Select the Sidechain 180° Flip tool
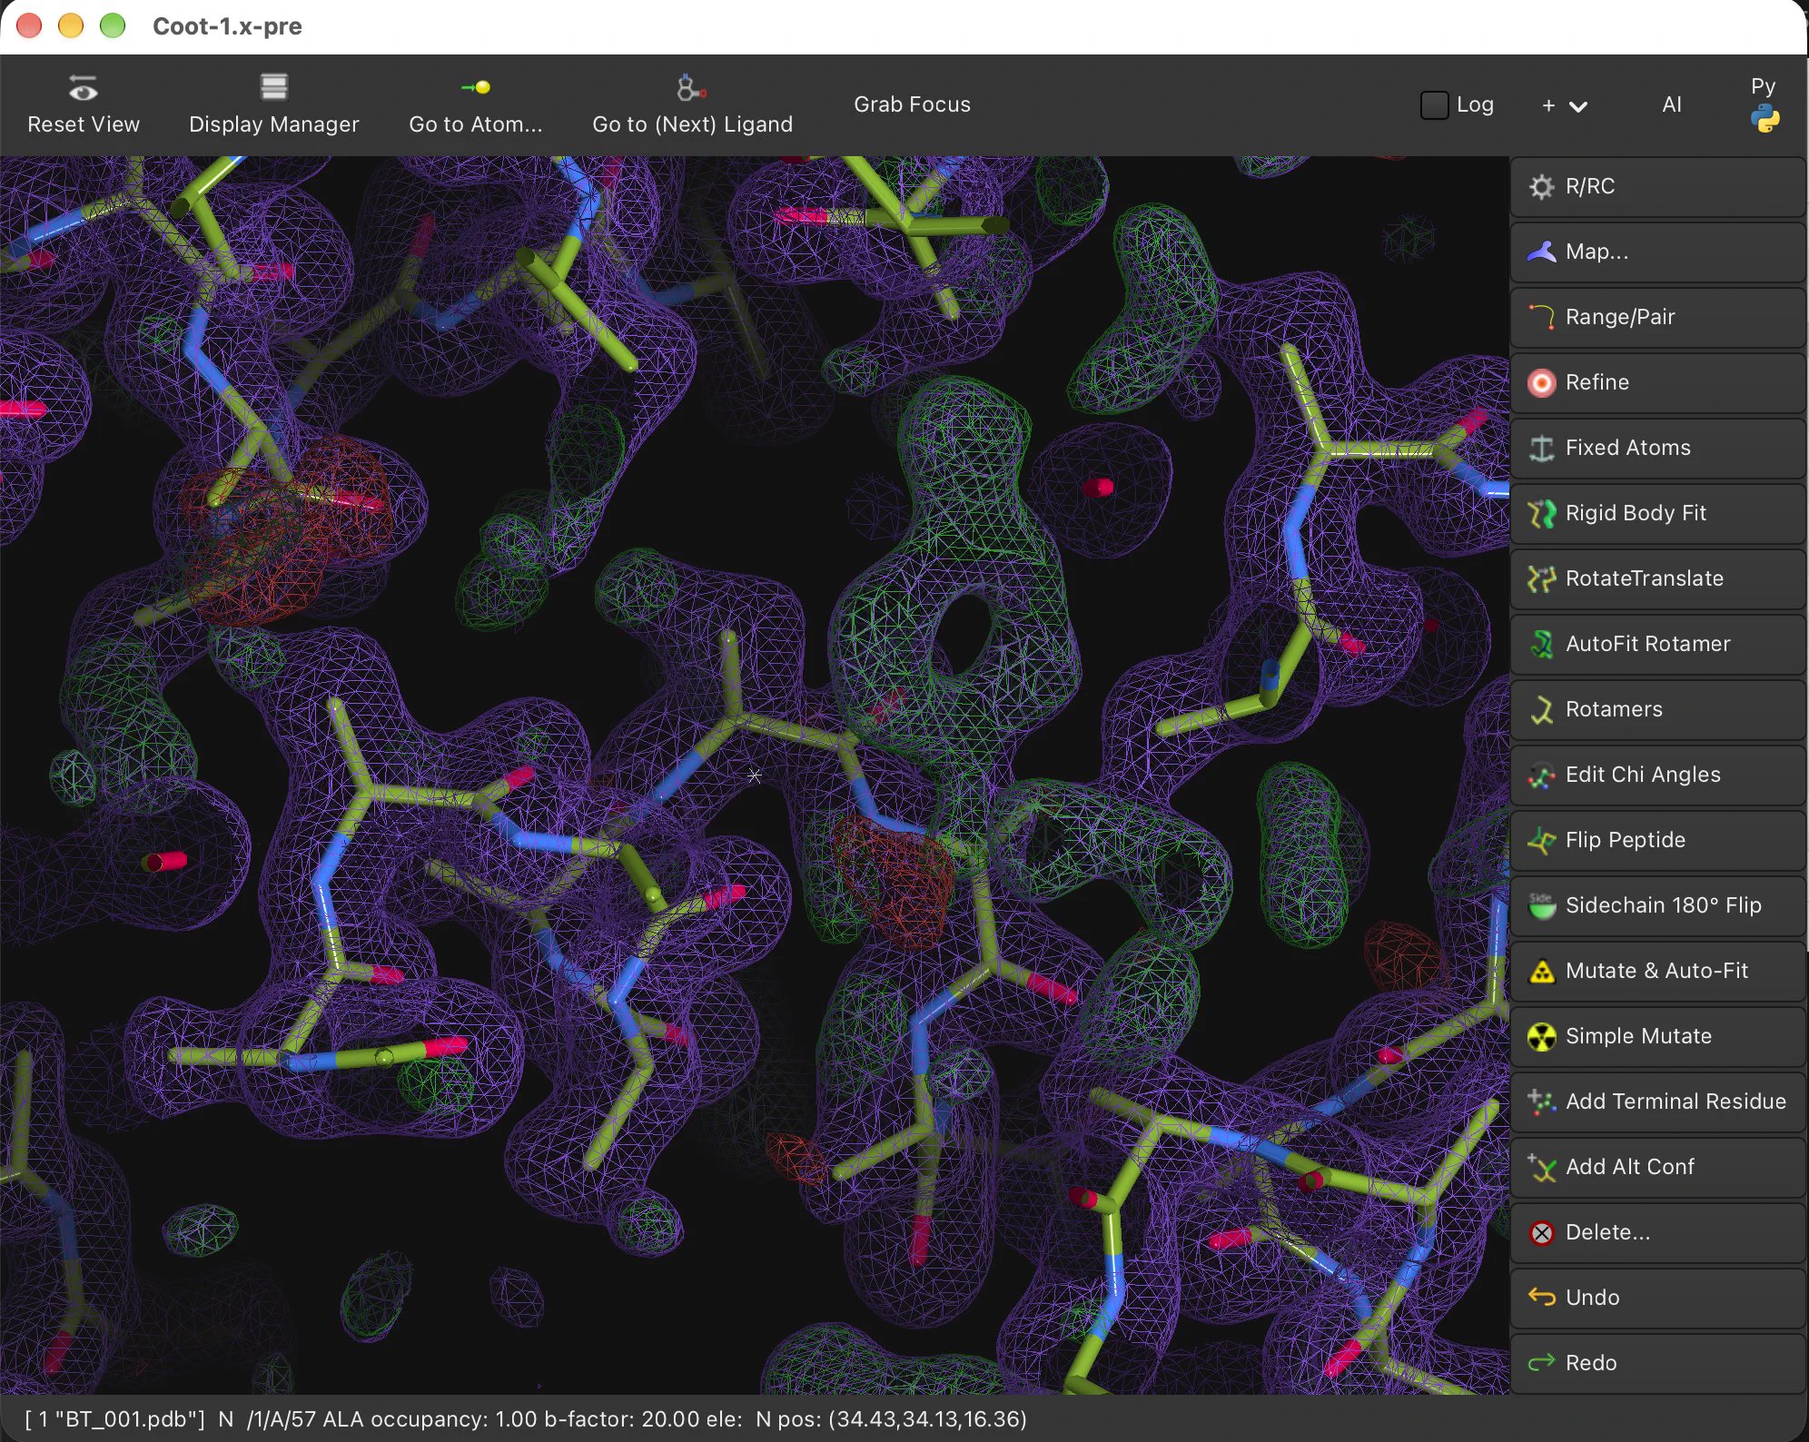Image resolution: width=1809 pixels, height=1442 pixels. coord(1657,905)
